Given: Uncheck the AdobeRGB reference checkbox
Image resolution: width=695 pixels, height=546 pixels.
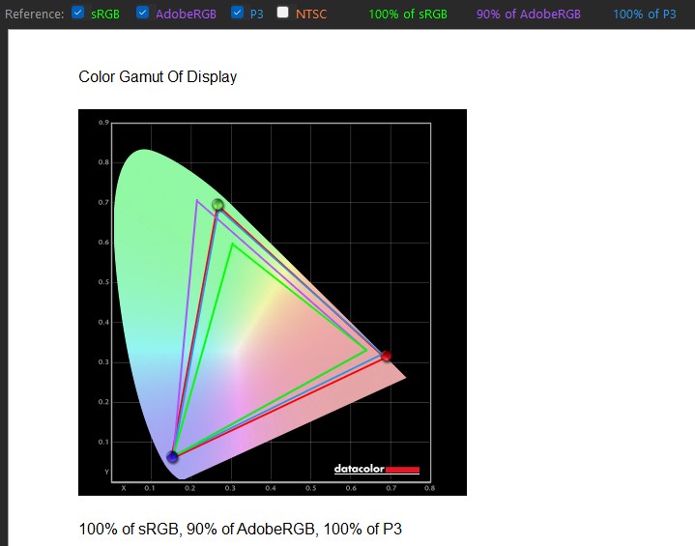Looking at the screenshot, I should click(x=142, y=13).
